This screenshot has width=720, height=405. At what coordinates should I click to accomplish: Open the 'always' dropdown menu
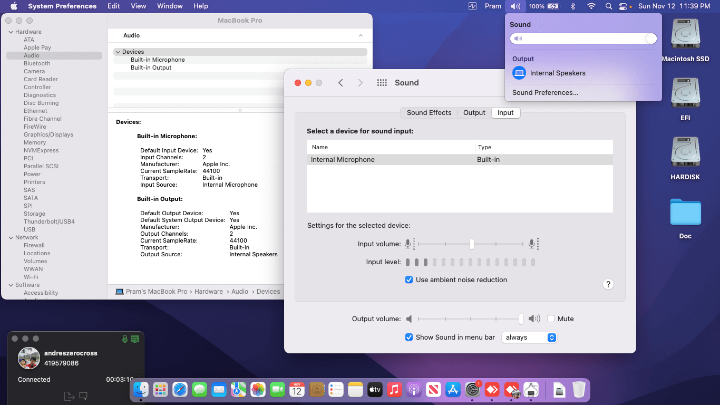[529, 337]
